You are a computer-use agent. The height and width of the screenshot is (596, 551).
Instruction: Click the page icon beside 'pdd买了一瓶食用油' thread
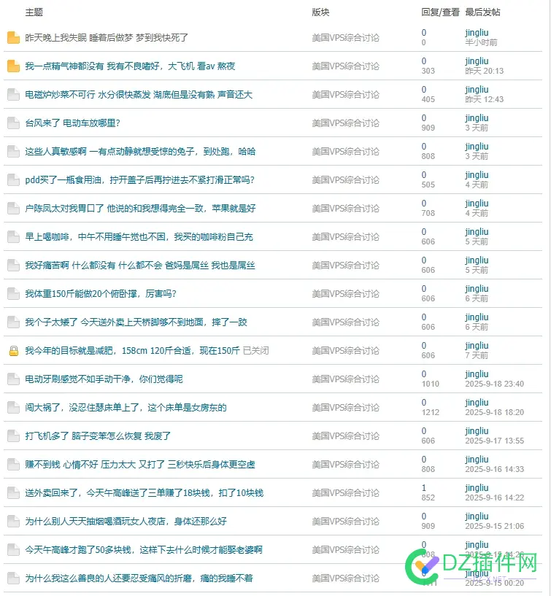13,179
